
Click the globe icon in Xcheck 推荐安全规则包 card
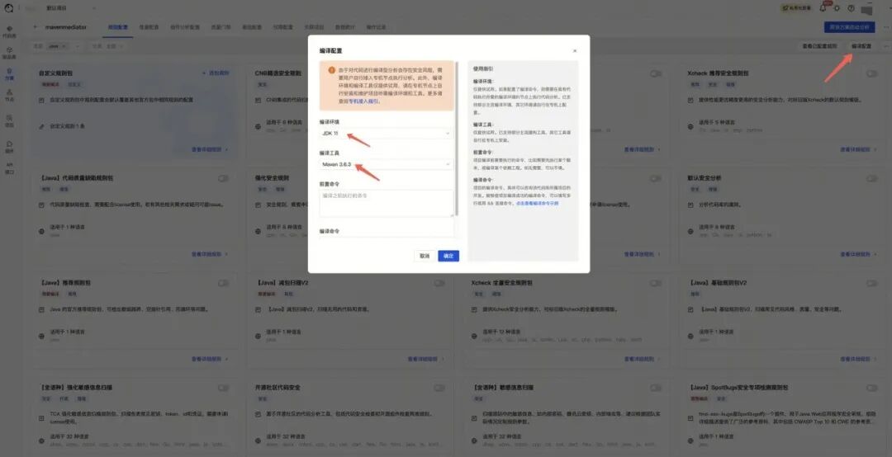[690, 126]
